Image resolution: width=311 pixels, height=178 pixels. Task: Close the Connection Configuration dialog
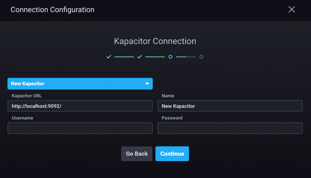(x=292, y=10)
